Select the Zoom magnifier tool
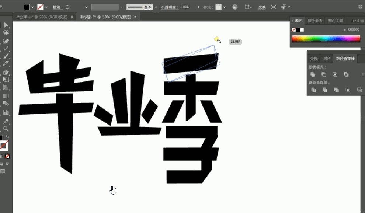Image resolution: width=365 pixels, height=213 pixels. [6, 129]
